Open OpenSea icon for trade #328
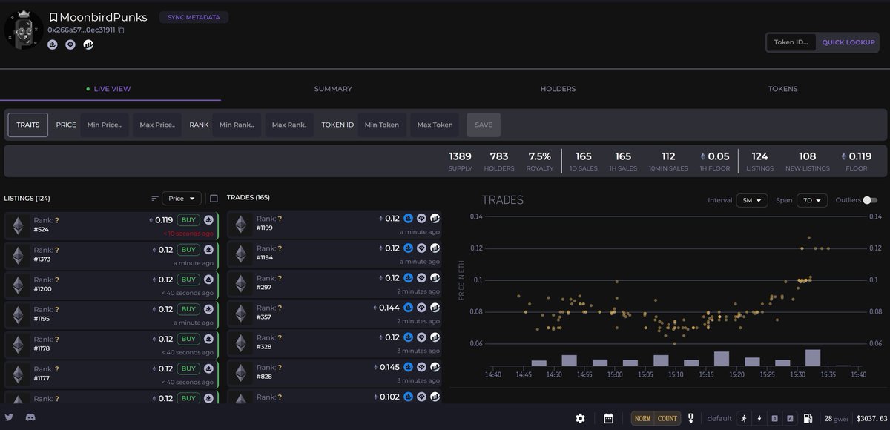This screenshot has height=430, width=890. (x=408, y=337)
